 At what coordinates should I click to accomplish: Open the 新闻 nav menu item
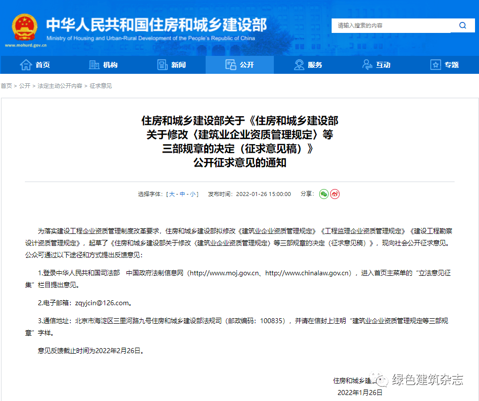[x=171, y=64]
